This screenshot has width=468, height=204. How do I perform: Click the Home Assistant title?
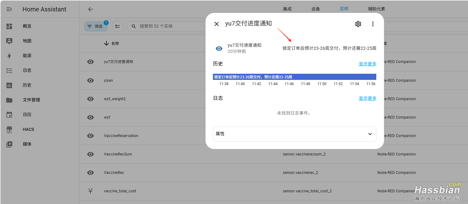pyautogui.click(x=44, y=9)
